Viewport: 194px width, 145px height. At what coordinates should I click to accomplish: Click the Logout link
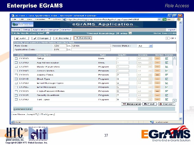tap(171, 30)
